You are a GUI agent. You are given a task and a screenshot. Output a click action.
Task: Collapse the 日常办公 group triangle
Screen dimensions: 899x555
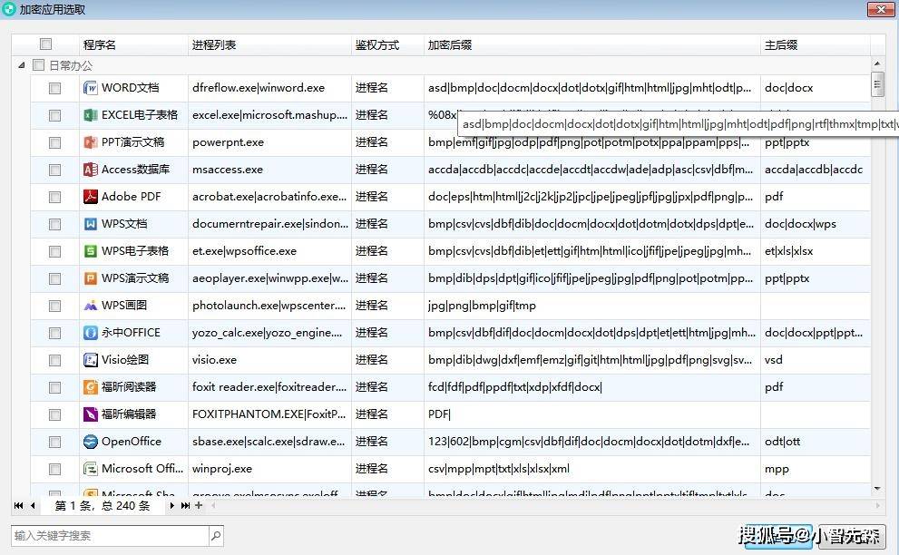point(21,65)
